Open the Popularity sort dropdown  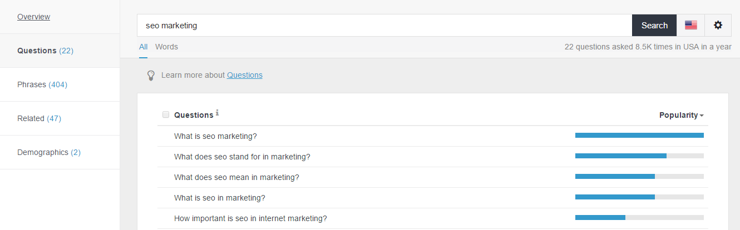[681, 115]
